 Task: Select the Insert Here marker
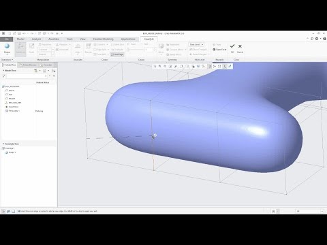[x=12, y=107]
